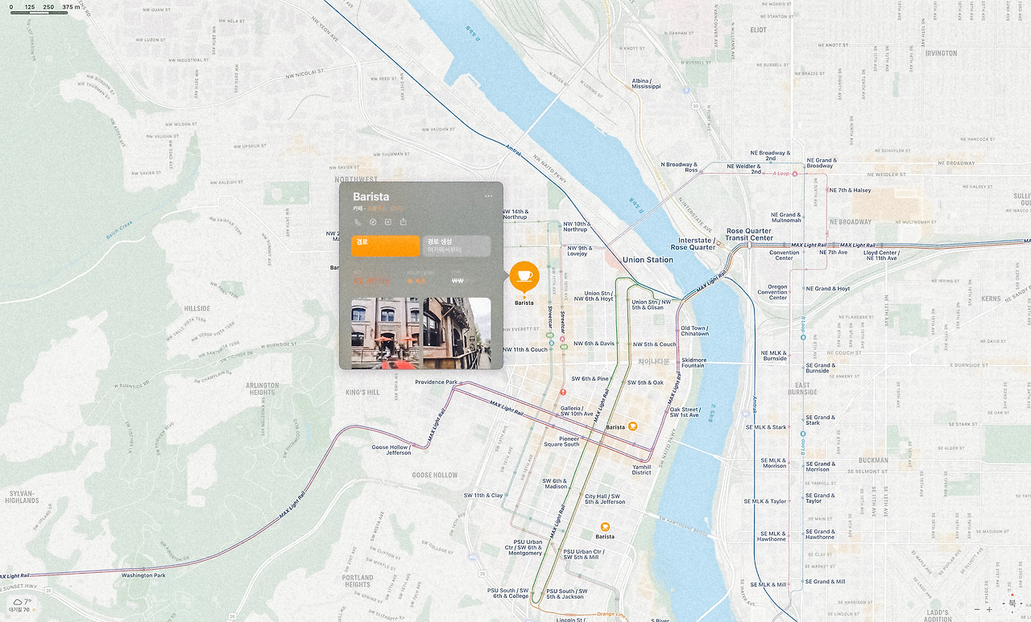
Task: Click the A Loop streetcar icon
Action: click(795, 173)
